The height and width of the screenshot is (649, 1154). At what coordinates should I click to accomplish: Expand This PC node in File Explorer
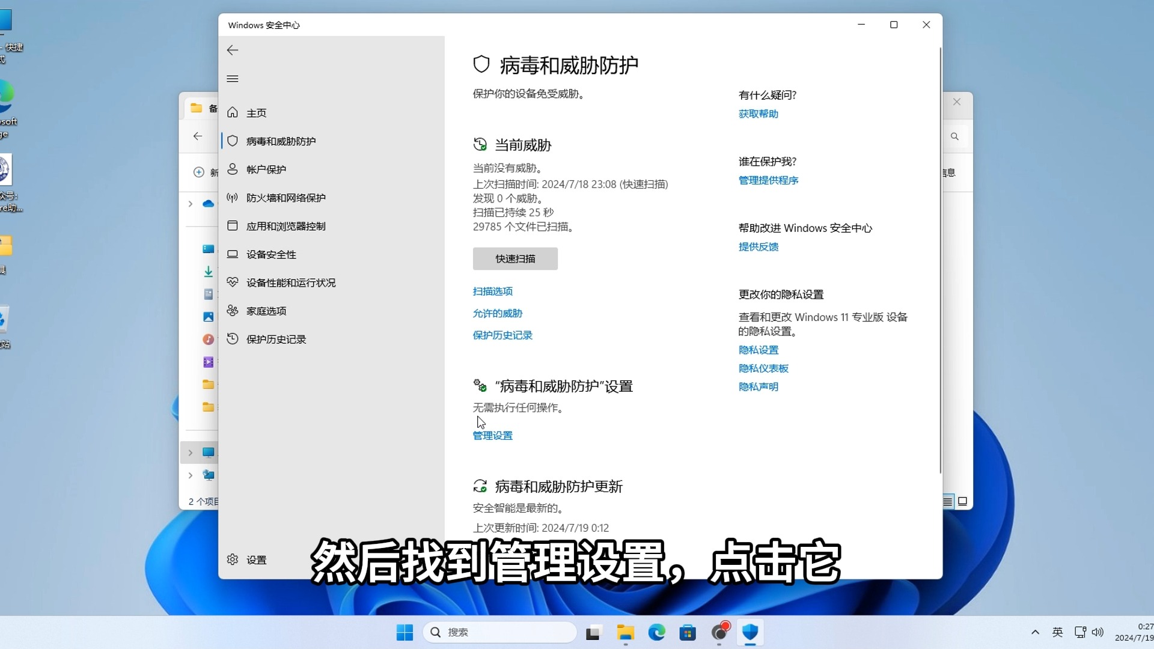[x=191, y=452]
